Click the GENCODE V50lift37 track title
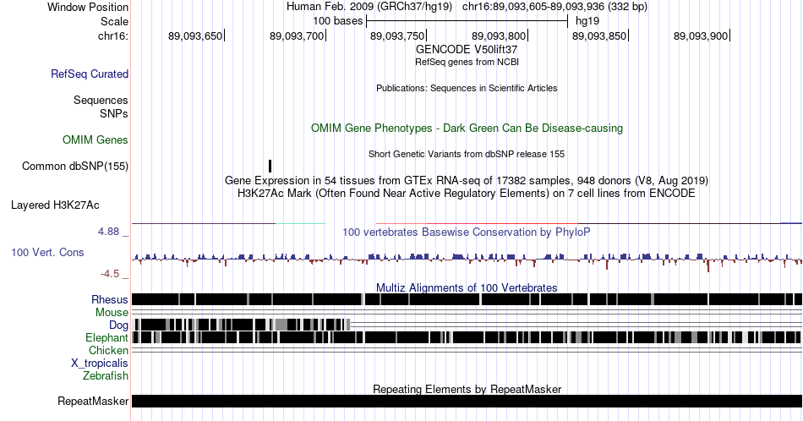This screenshot has height=421, width=803. click(x=467, y=49)
